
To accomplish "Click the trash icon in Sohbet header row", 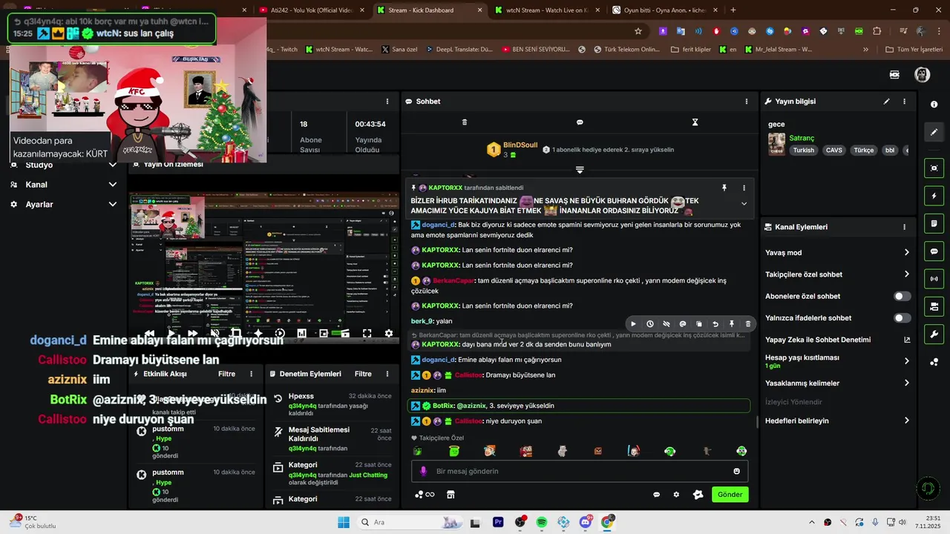I will click(x=465, y=122).
